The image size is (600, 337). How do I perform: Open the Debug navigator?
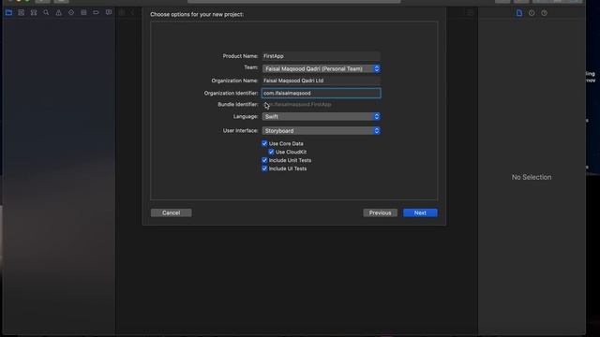(83, 12)
